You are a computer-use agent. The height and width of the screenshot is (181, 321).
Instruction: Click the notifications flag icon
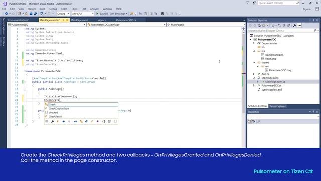tap(247, 3)
